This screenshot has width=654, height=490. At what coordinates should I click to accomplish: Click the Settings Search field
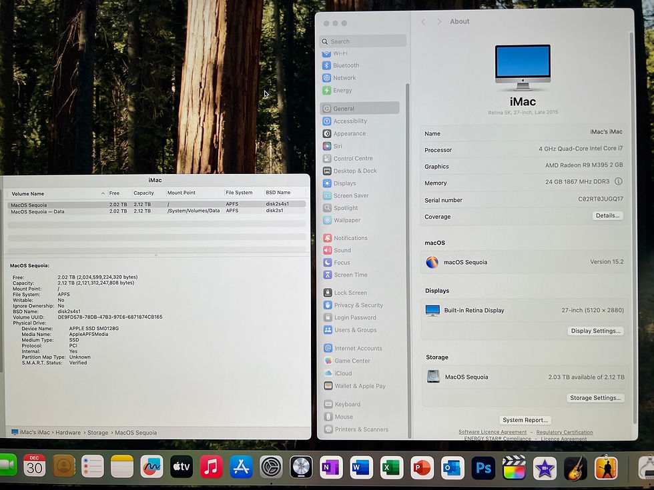tap(363, 41)
